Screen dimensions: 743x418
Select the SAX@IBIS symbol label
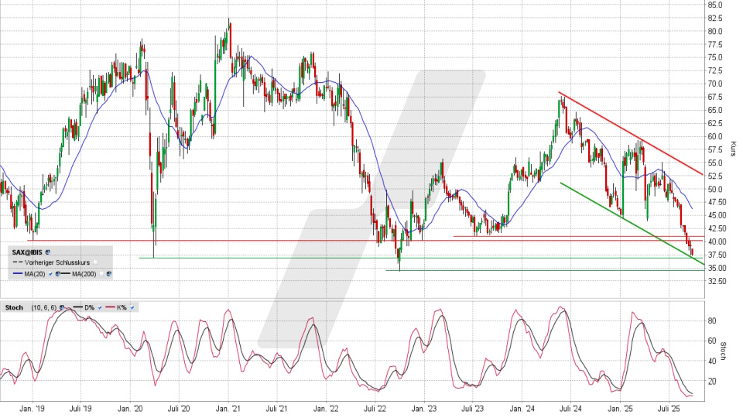coord(27,252)
